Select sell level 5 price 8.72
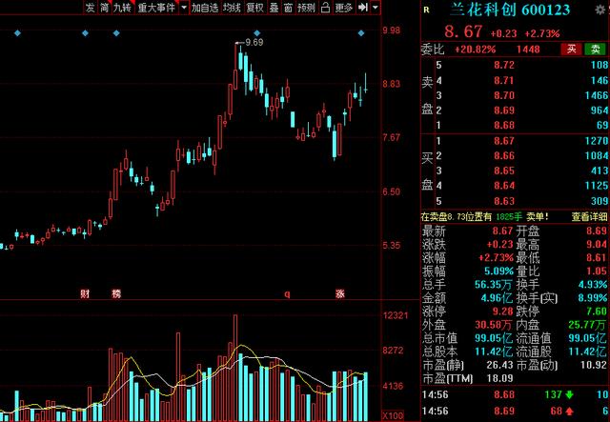This screenshot has width=610, height=422. point(504,65)
